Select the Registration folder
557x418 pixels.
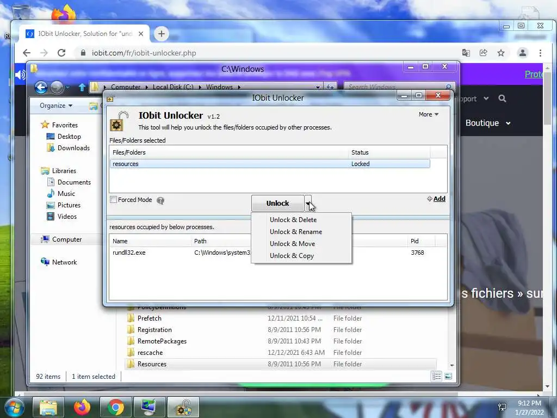(154, 329)
